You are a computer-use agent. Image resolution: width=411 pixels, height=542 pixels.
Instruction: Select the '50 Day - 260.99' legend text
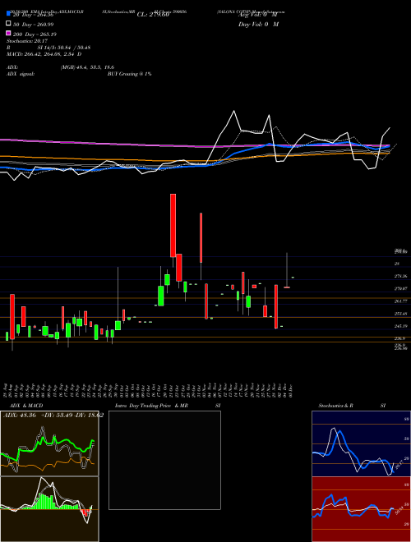click(33, 25)
